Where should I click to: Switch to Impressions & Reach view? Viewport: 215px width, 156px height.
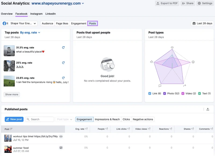click(107, 119)
